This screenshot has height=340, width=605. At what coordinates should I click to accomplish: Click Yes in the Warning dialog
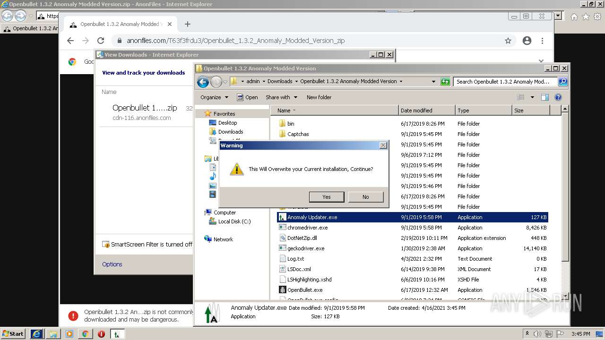pos(326,197)
